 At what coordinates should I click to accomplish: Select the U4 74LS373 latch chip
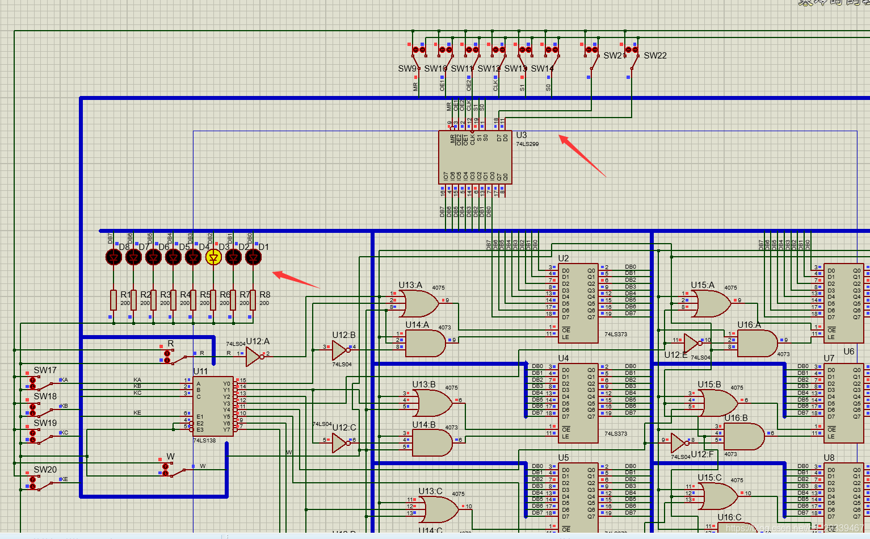(x=578, y=403)
